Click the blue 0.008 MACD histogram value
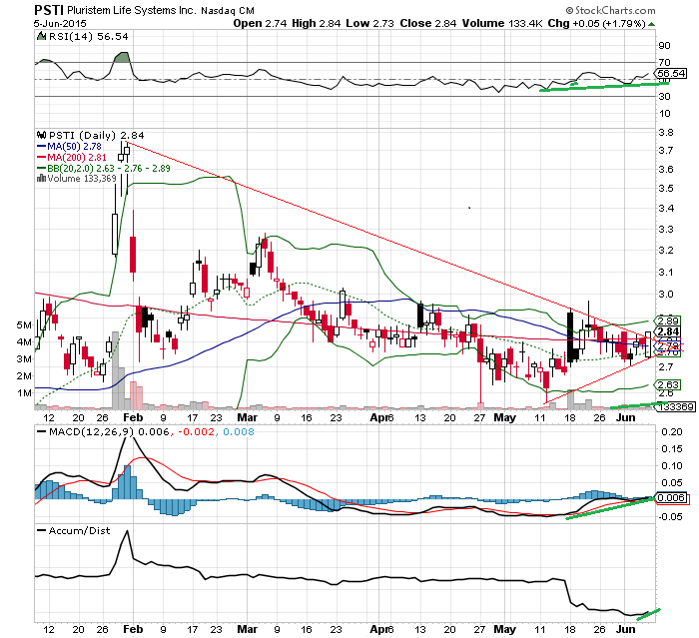This screenshot has height=638, width=699. coord(239,431)
